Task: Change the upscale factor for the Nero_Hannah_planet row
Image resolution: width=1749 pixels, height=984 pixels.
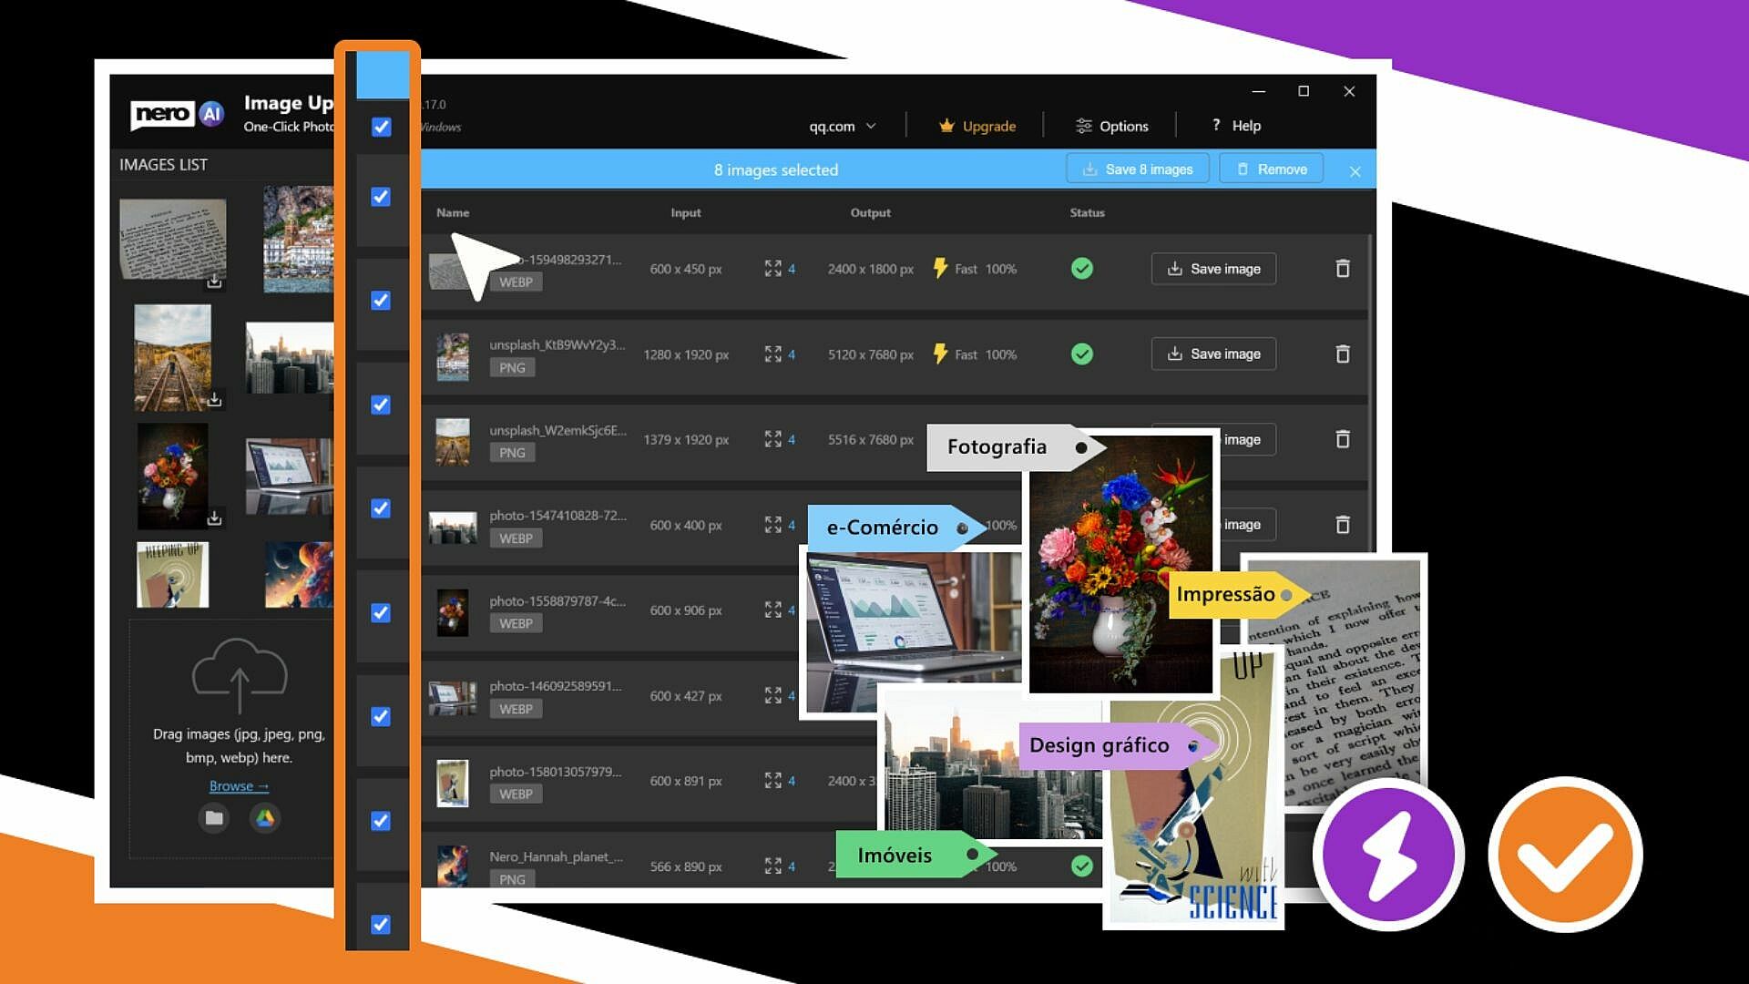Action: coord(773,866)
